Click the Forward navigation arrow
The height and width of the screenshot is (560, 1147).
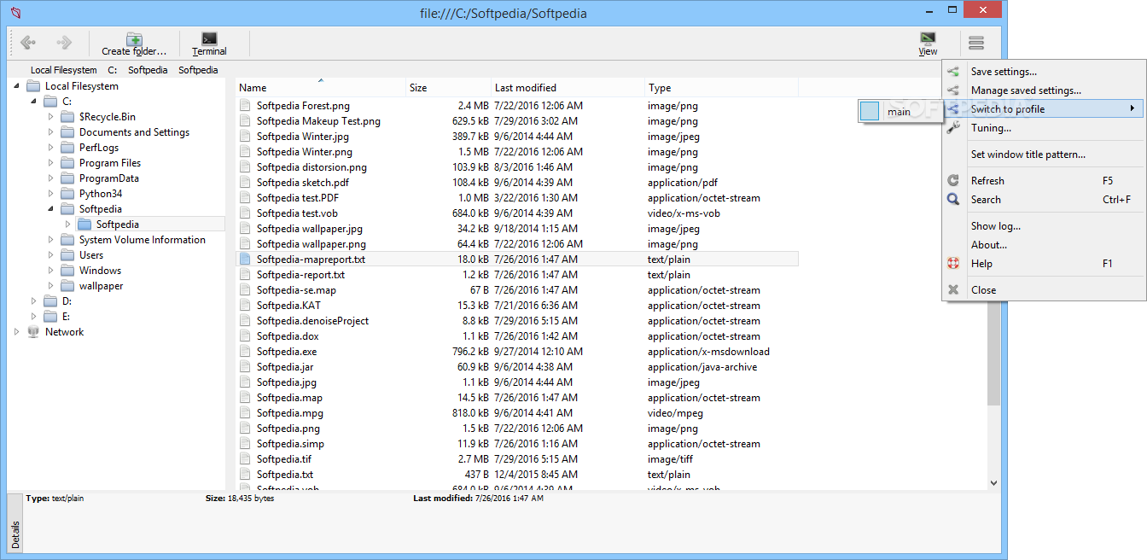pyautogui.click(x=64, y=42)
